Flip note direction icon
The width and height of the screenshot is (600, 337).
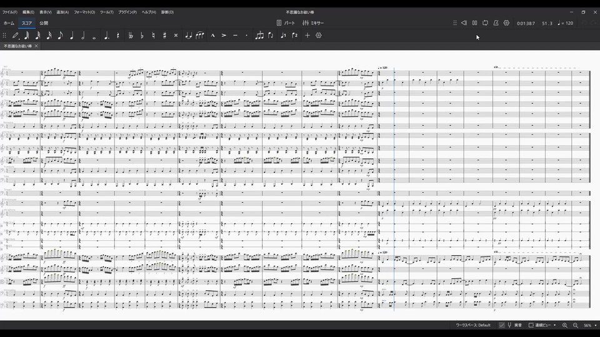(x=271, y=36)
